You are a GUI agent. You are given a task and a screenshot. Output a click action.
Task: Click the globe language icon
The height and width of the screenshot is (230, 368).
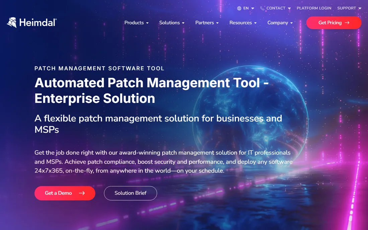pyautogui.click(x=239, y=8)
